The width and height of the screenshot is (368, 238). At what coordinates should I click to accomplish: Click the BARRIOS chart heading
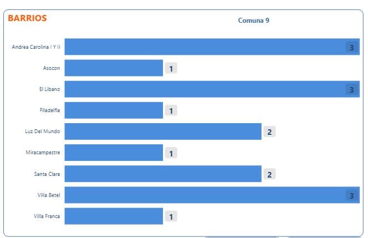pos(27,18)
